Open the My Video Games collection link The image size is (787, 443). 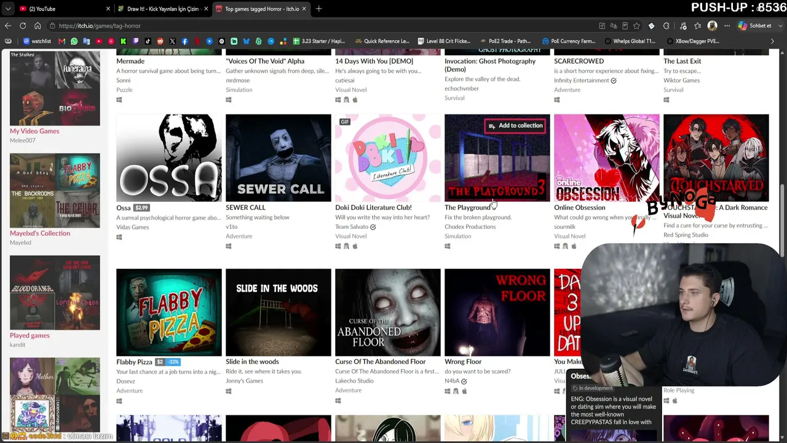[34, 131]
